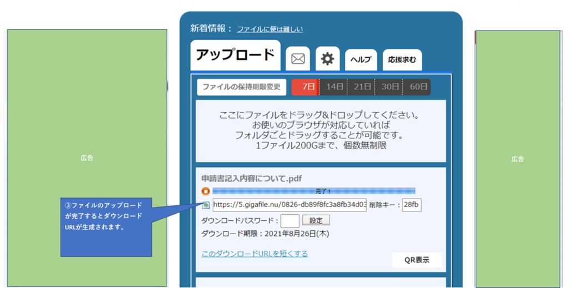
Task: Click the green icon left of download URL
Action: pyautogui.click(x=206, y=205)
